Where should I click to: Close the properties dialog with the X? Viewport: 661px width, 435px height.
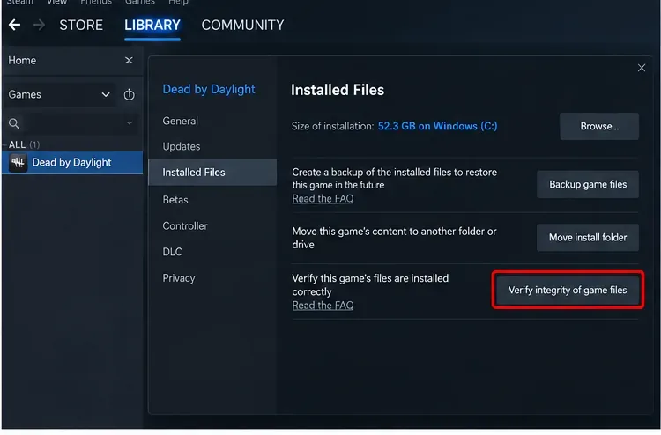pyautogui.click(x=642, y=68)
